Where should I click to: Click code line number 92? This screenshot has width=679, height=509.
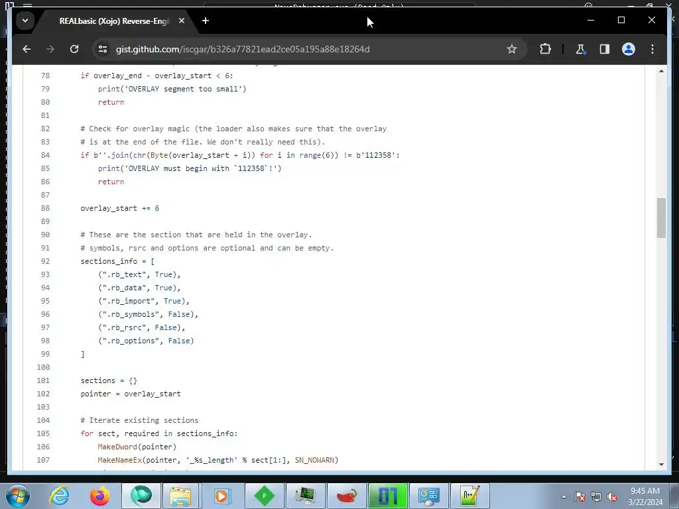tap(46, 261)
